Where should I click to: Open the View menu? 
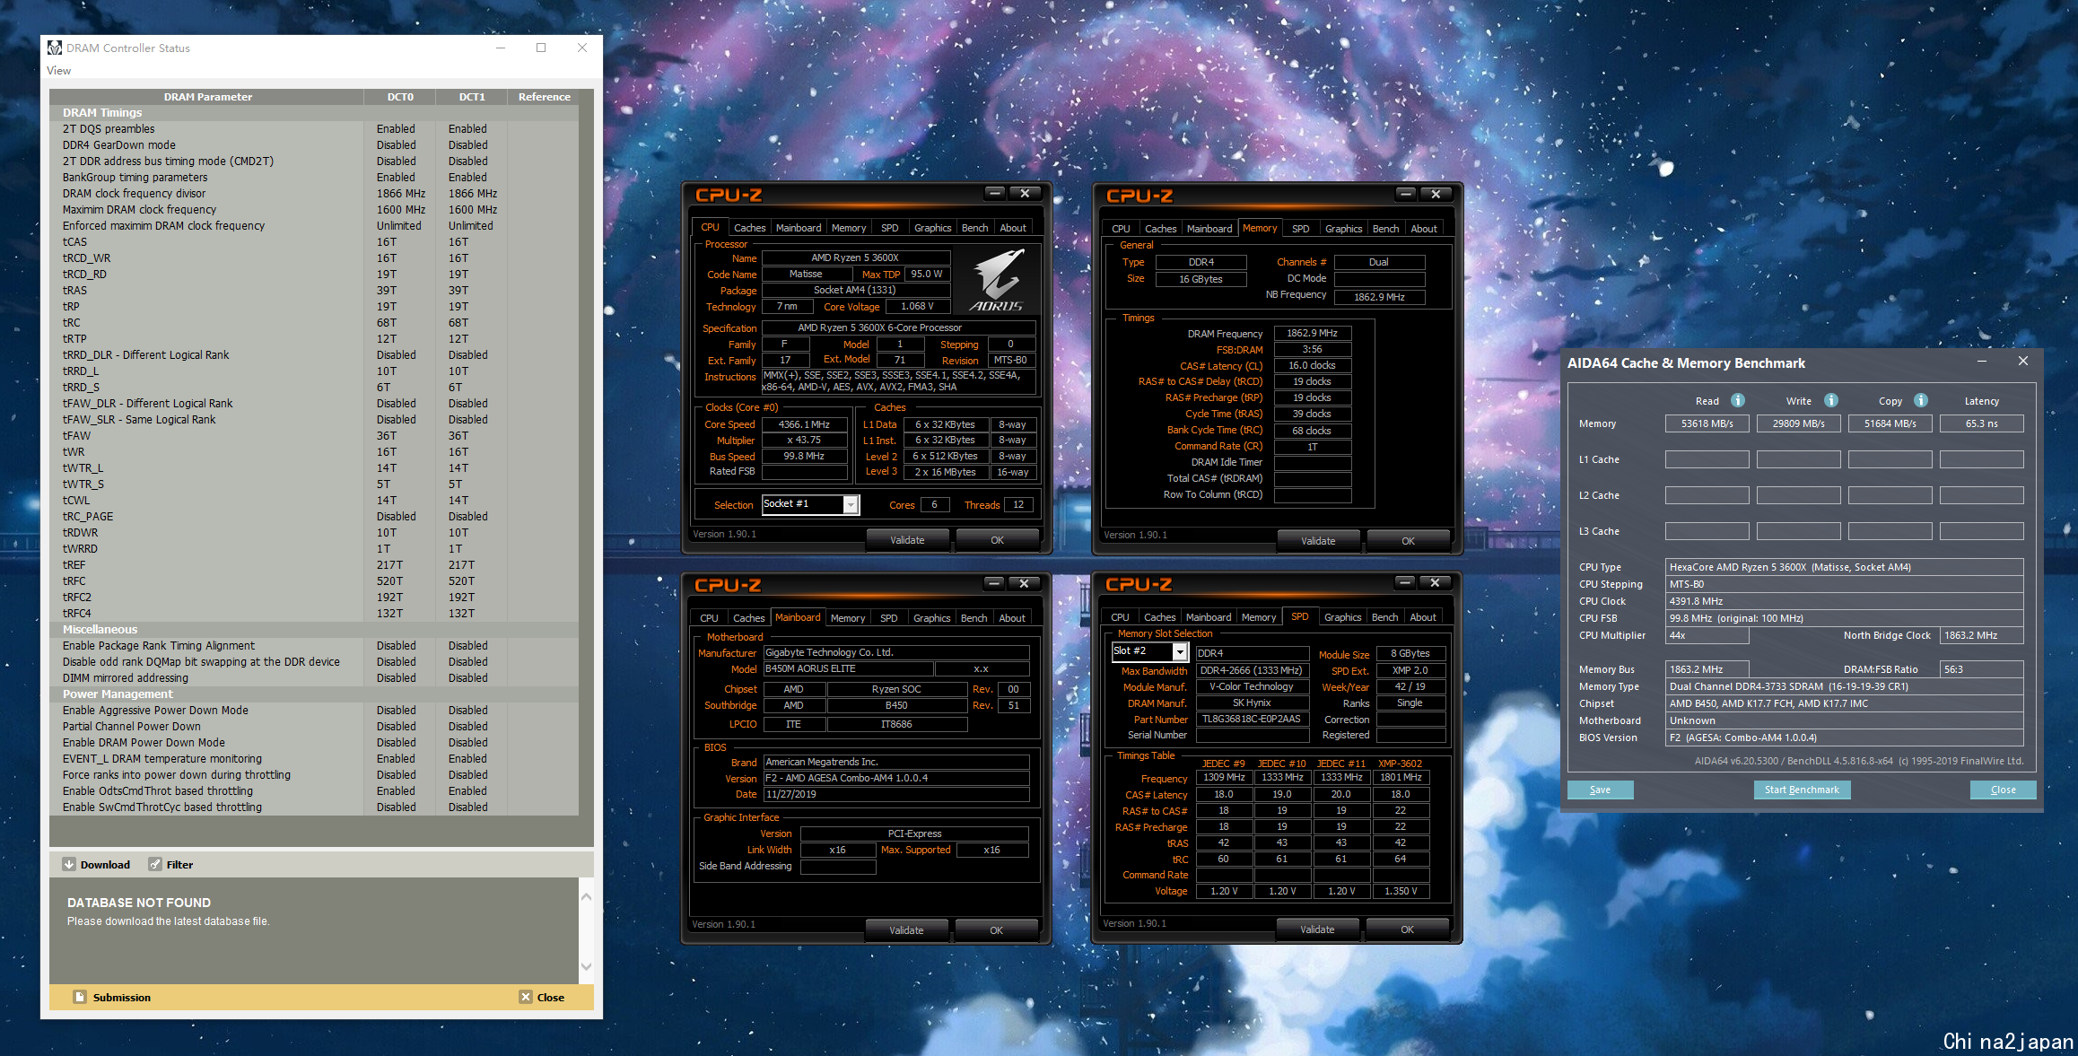click(58, 71)
